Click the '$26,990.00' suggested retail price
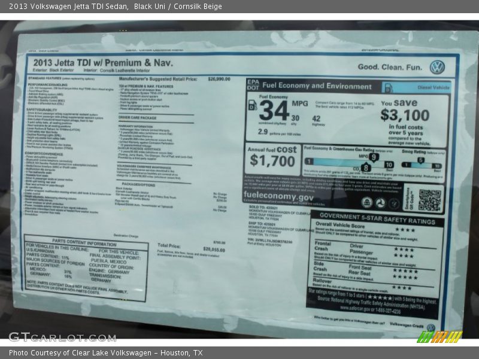 click(219, 79)
